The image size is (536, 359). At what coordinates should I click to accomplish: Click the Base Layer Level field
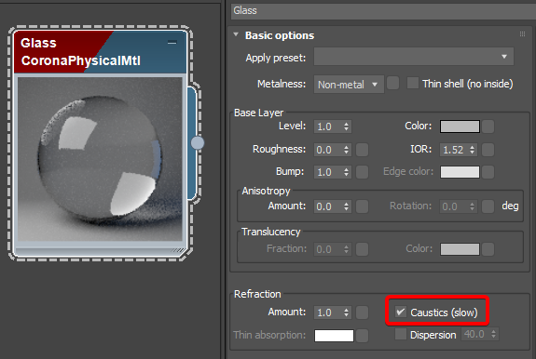(x=328, y=126)
